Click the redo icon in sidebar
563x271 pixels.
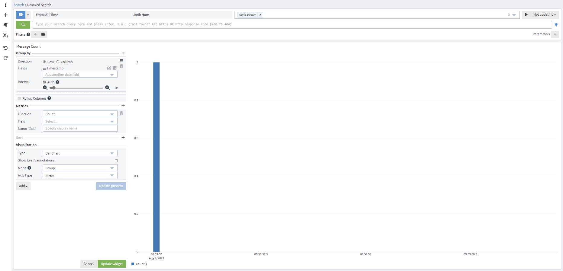point(5,58)
